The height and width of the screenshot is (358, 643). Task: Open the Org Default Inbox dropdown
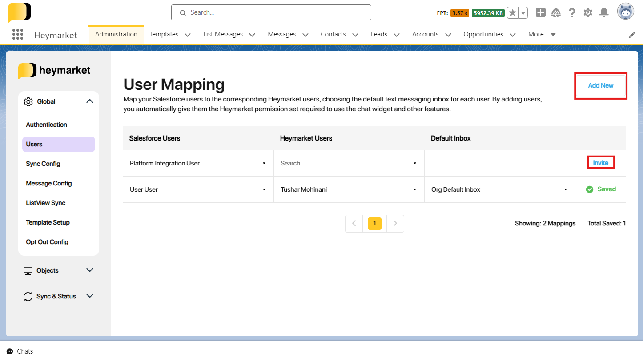[x=500, y=190]
